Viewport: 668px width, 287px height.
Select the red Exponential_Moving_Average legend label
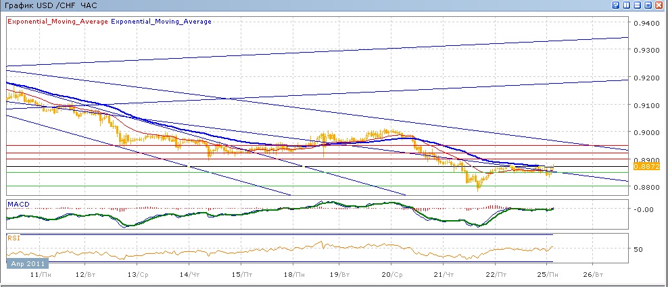(x=58, y=22)
